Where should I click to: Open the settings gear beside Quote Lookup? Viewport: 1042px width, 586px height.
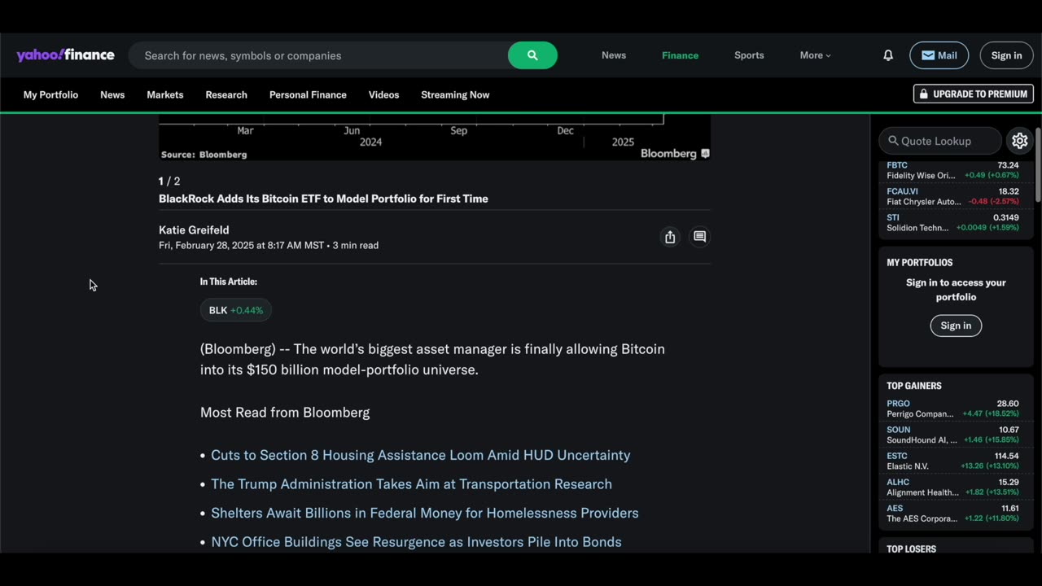click(1020, 141)
